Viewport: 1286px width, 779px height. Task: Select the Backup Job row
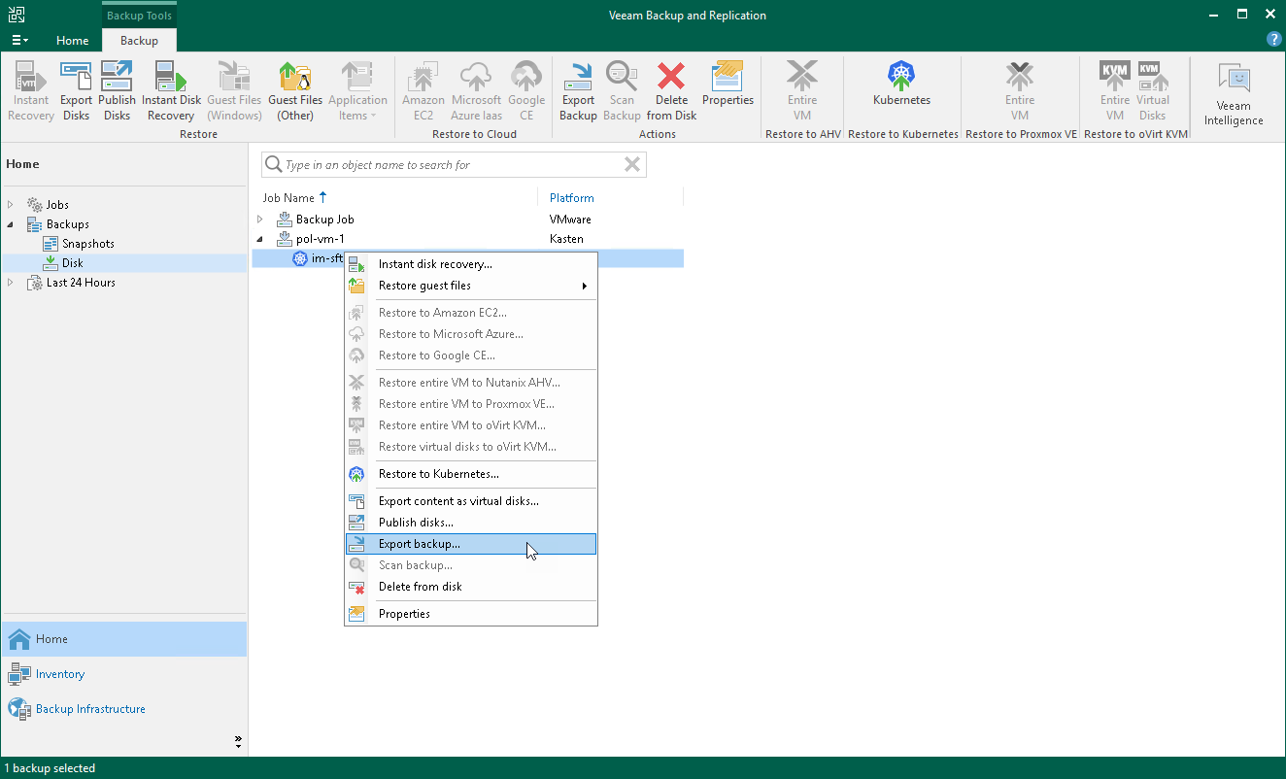[468, 220]
